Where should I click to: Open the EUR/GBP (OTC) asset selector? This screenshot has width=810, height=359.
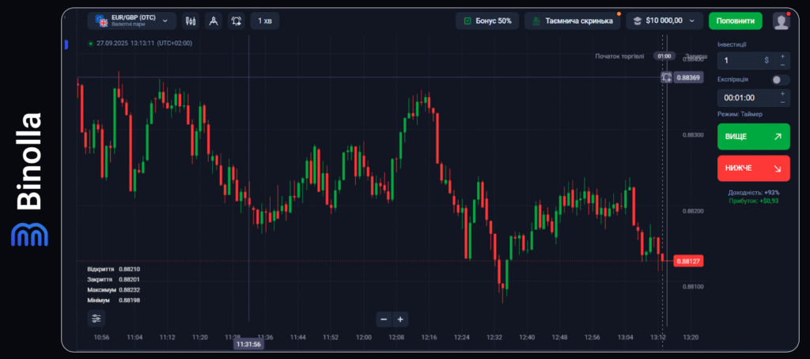coord(131,21)
